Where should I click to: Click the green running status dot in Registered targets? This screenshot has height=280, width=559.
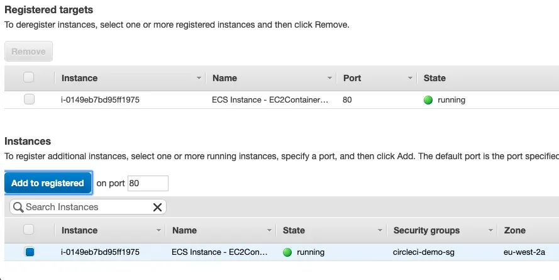(428, 99)
